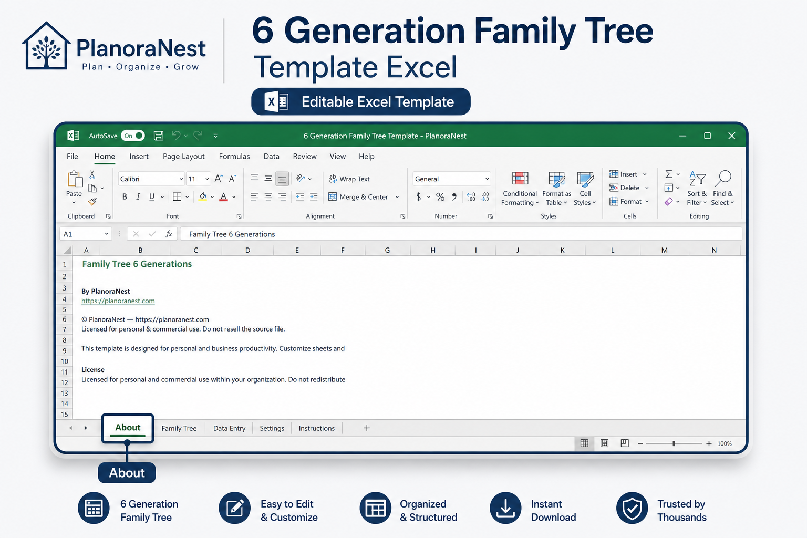Open the Family Tree sheet tab

[x=179, y=428]
